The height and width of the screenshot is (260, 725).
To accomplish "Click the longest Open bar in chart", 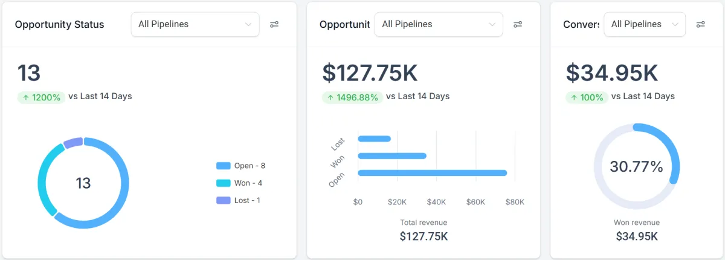I will click(432, 173).
